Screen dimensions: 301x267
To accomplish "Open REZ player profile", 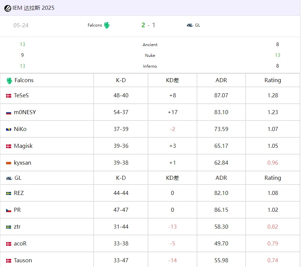I will tap(19, 193).
